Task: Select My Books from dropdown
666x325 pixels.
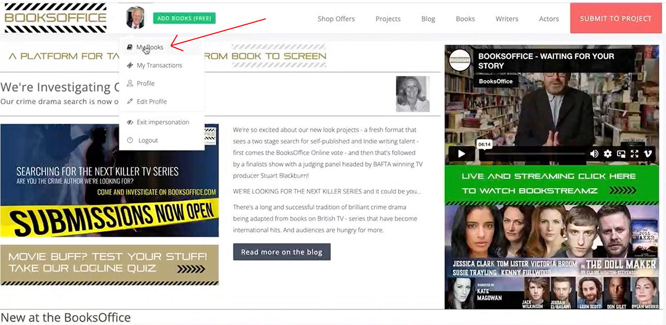Action: [162, 47]
